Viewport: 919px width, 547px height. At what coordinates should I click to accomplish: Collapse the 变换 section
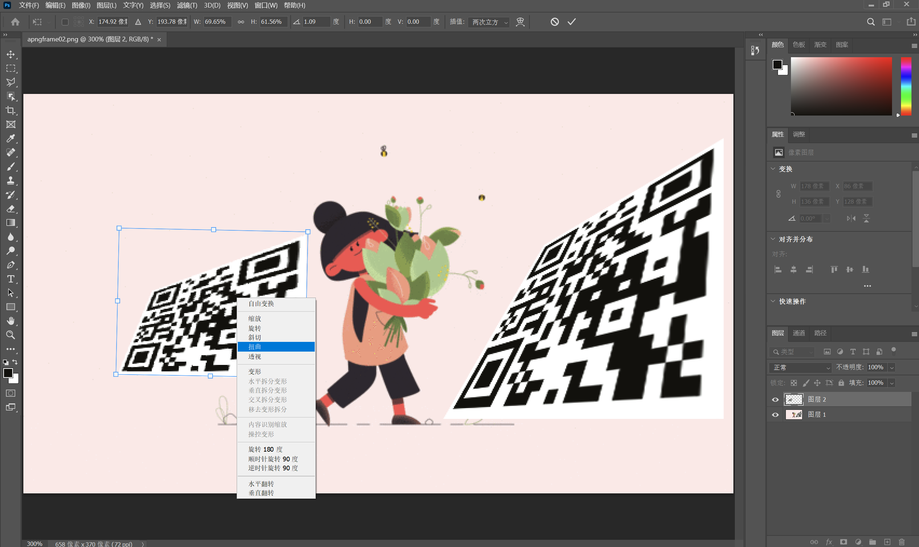pyautogui.click(x=773, y=168)
